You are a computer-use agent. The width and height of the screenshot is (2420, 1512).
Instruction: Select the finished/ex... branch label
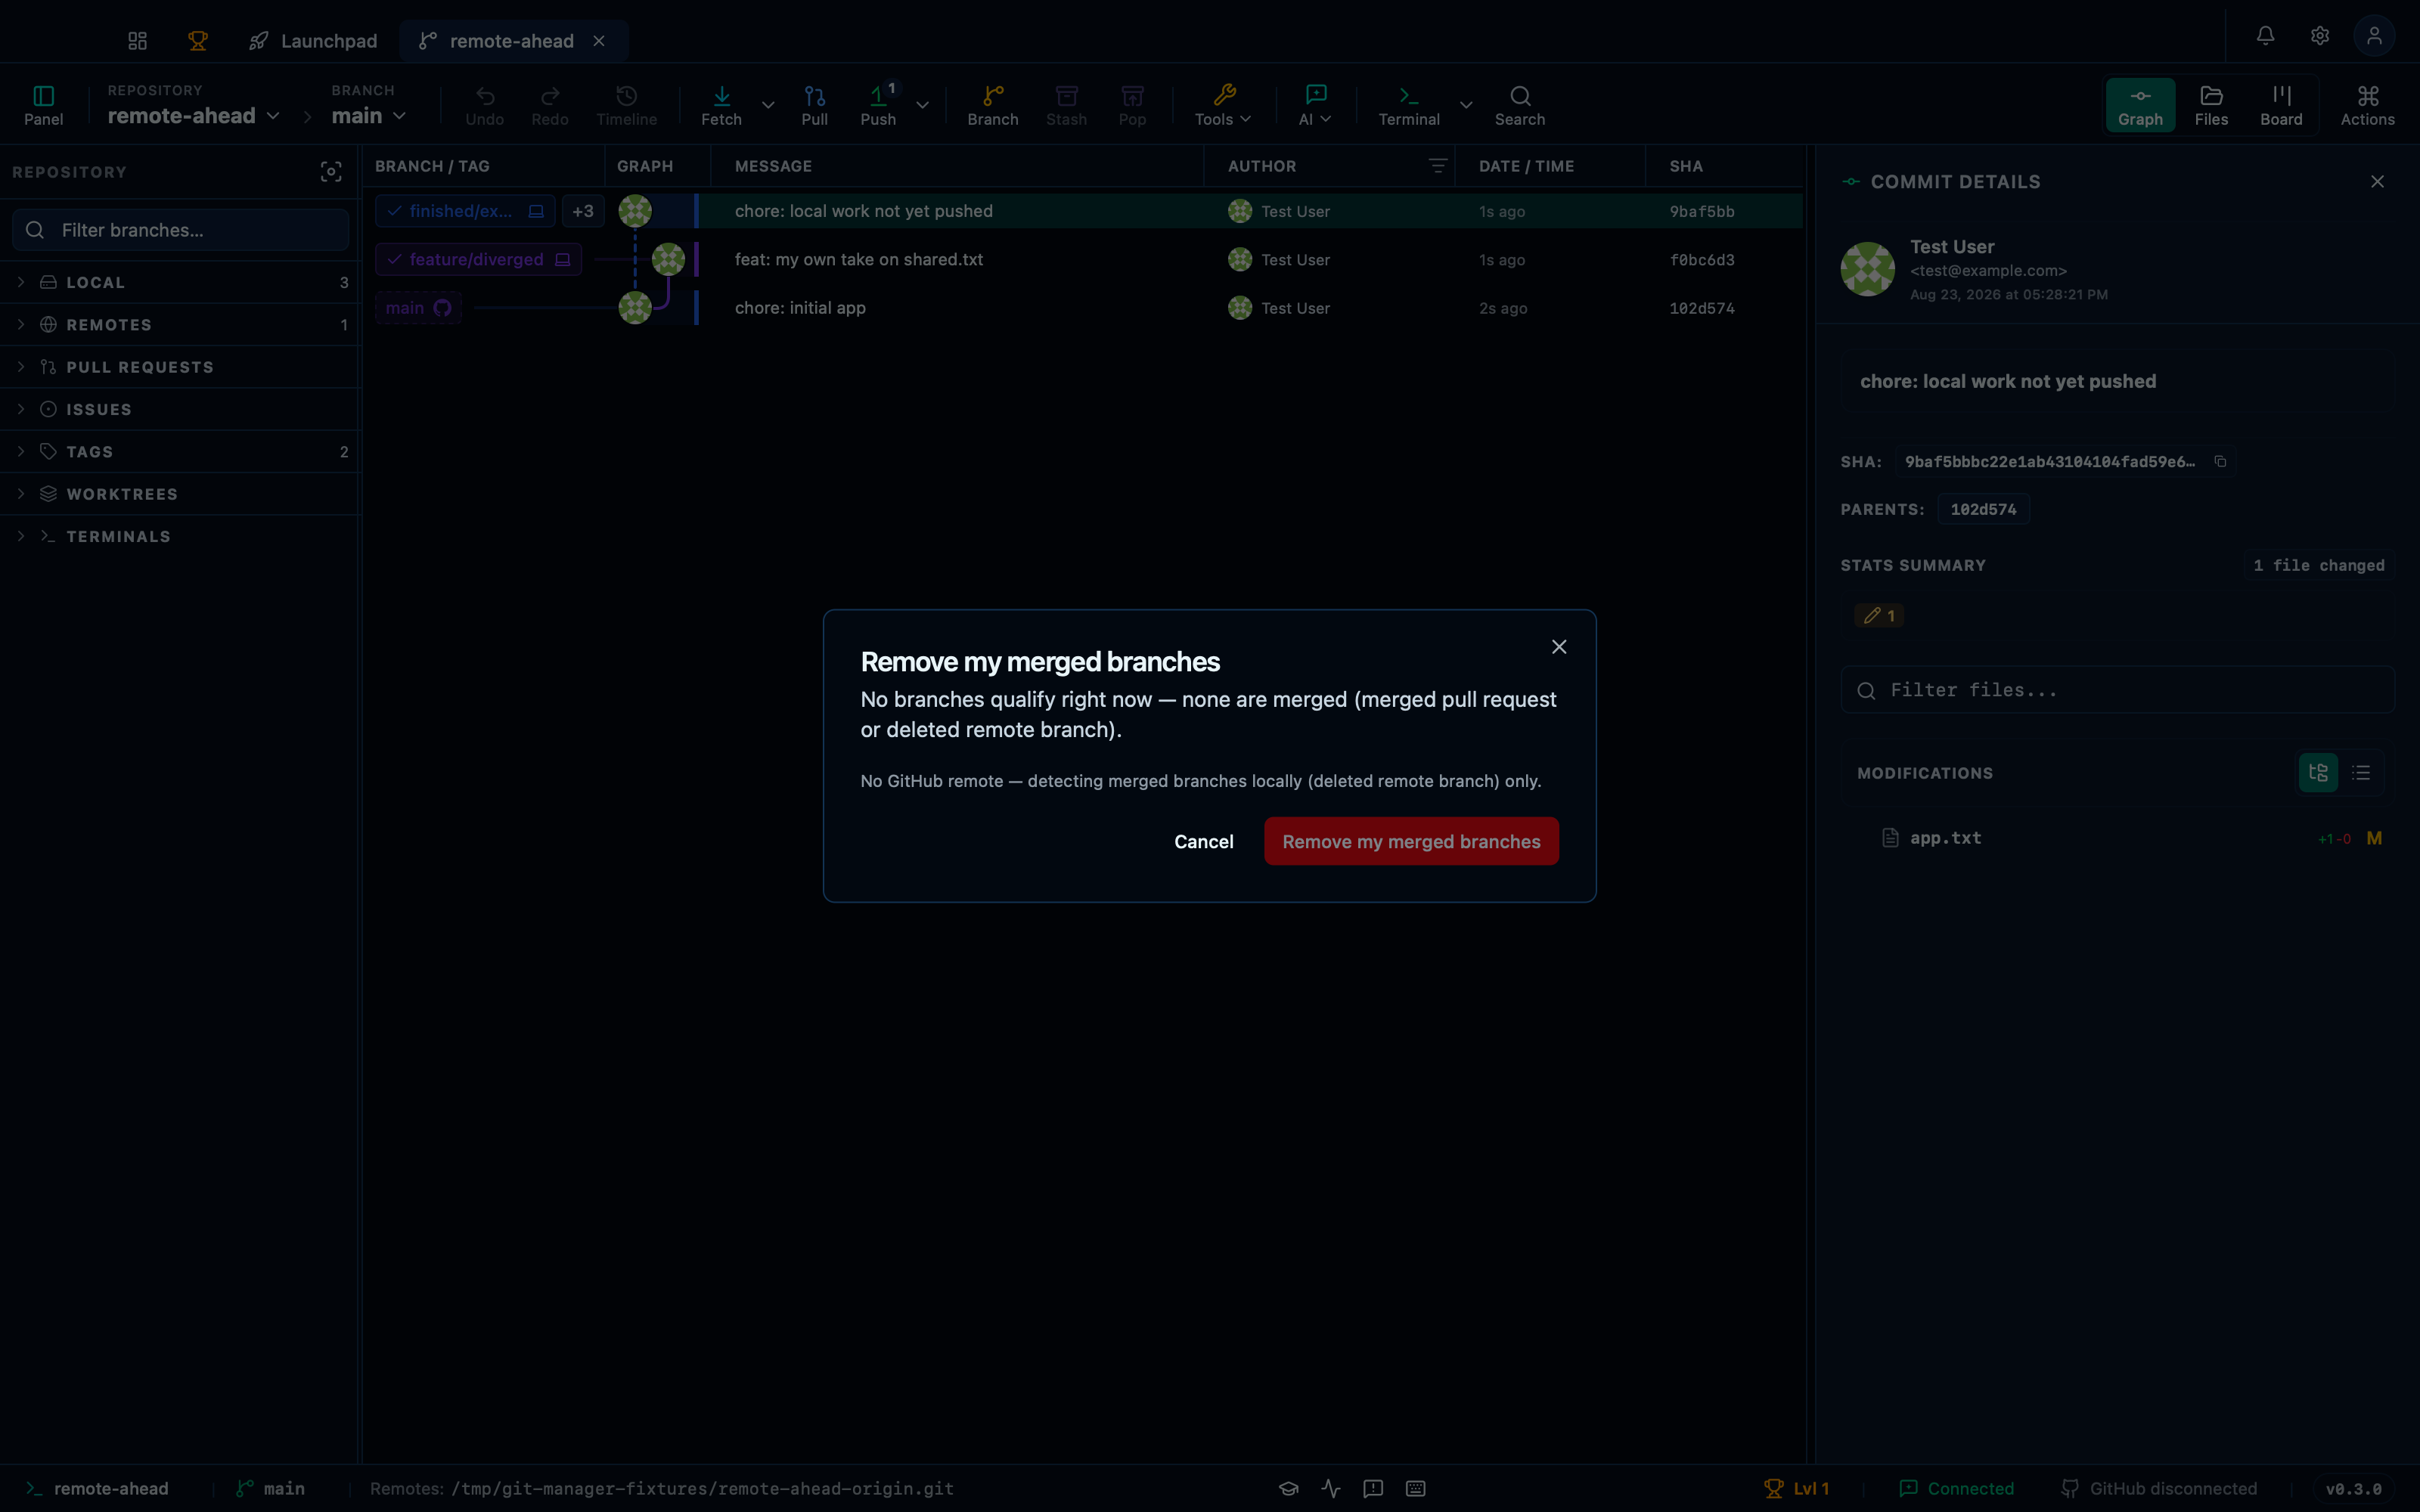[465, 211]
